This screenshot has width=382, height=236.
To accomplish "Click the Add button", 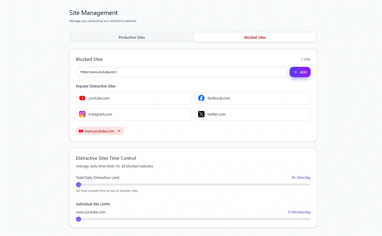I will pos(300,72).
